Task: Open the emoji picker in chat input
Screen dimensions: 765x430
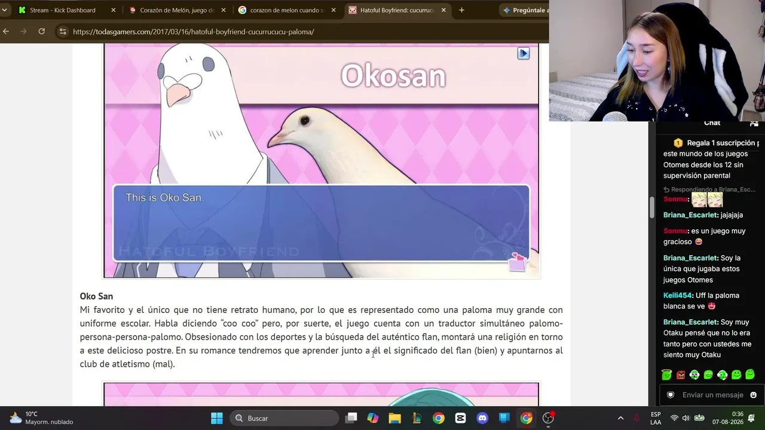Action: tap(753, 395)
